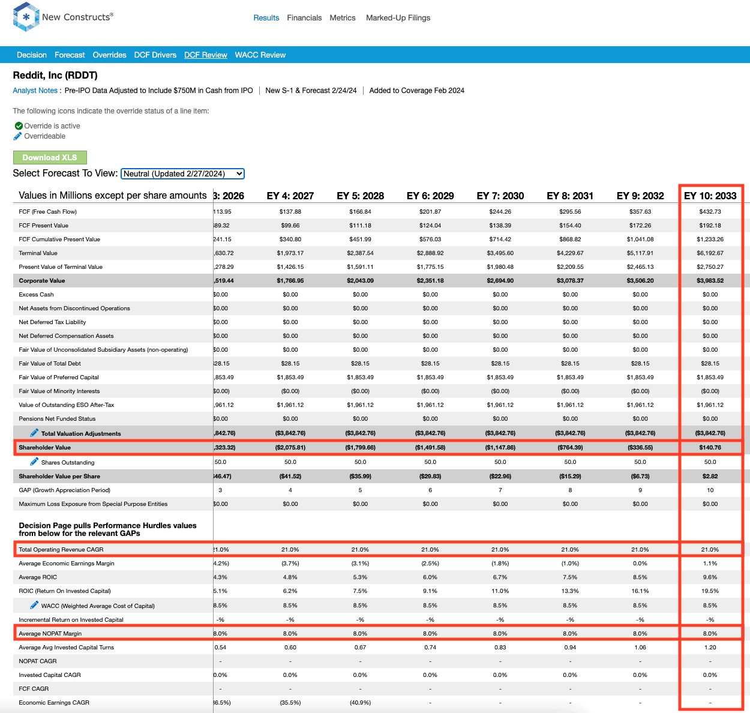This screenshot has height=713, width=750.
Task: Click the New S-1 & Forecast 2/24/24 note
Action: 311,91
